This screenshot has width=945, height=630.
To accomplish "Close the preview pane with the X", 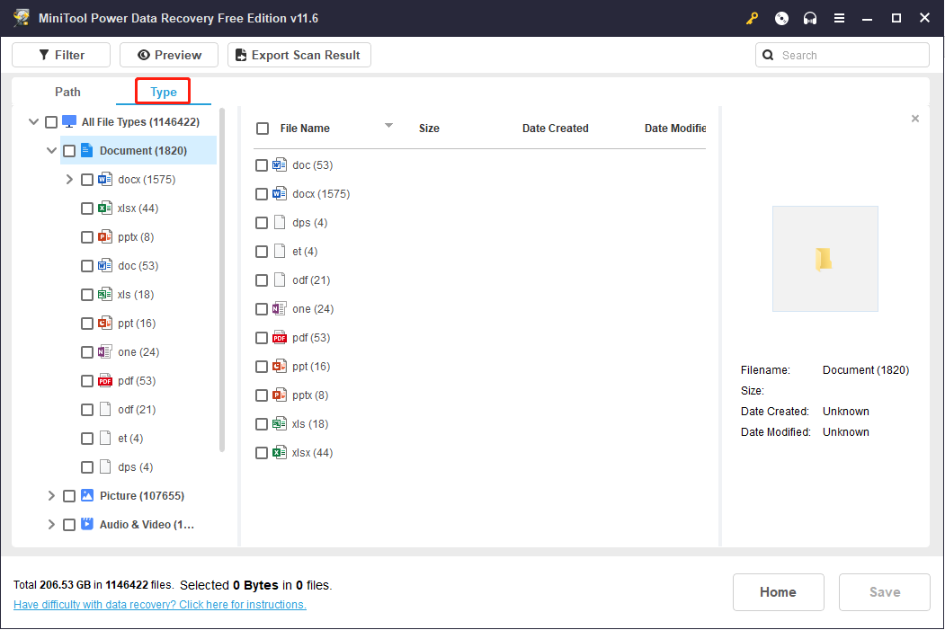I will click(915, 119).
